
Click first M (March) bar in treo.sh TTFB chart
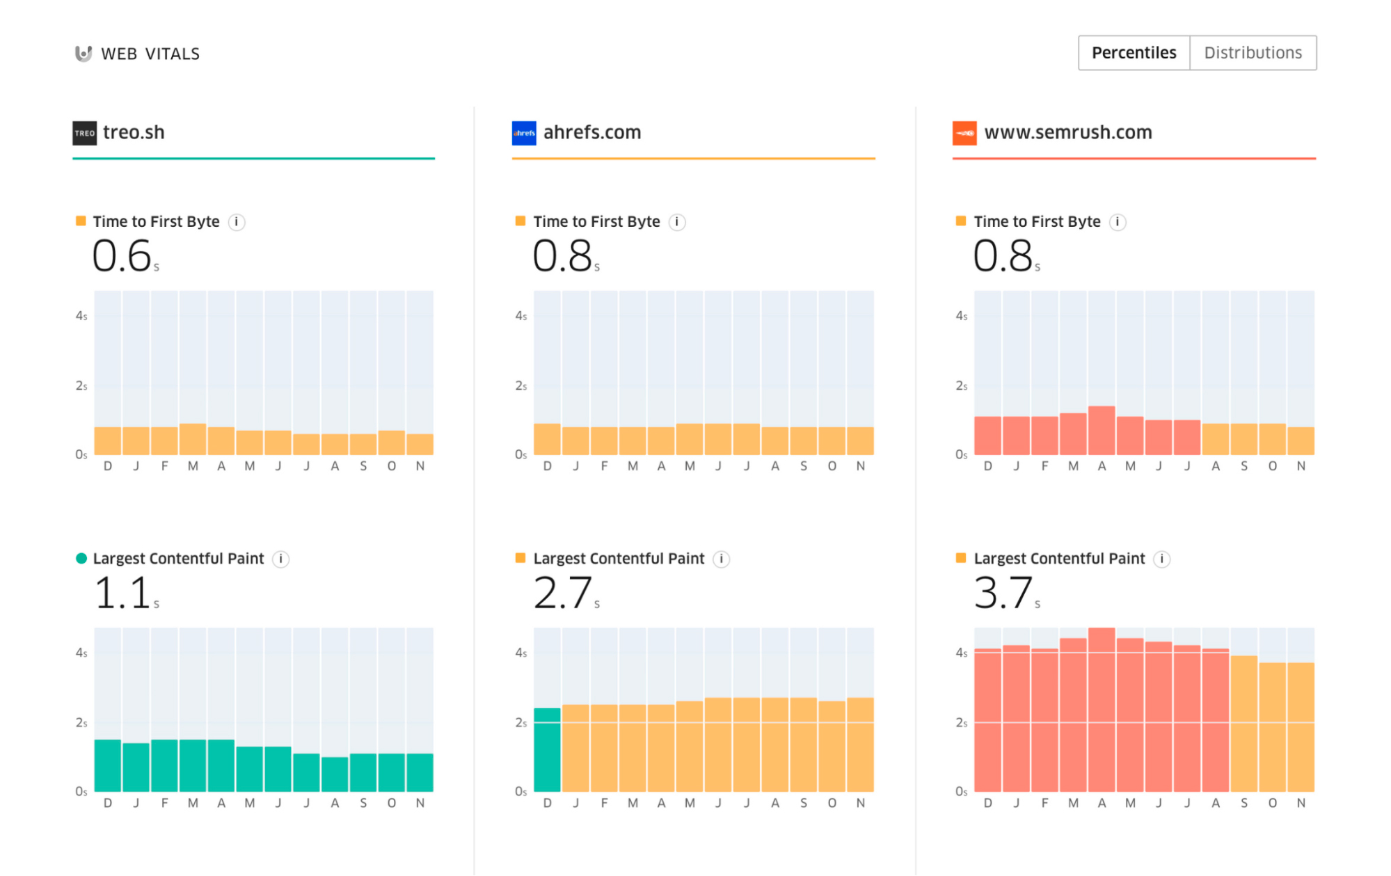[193, 439]
